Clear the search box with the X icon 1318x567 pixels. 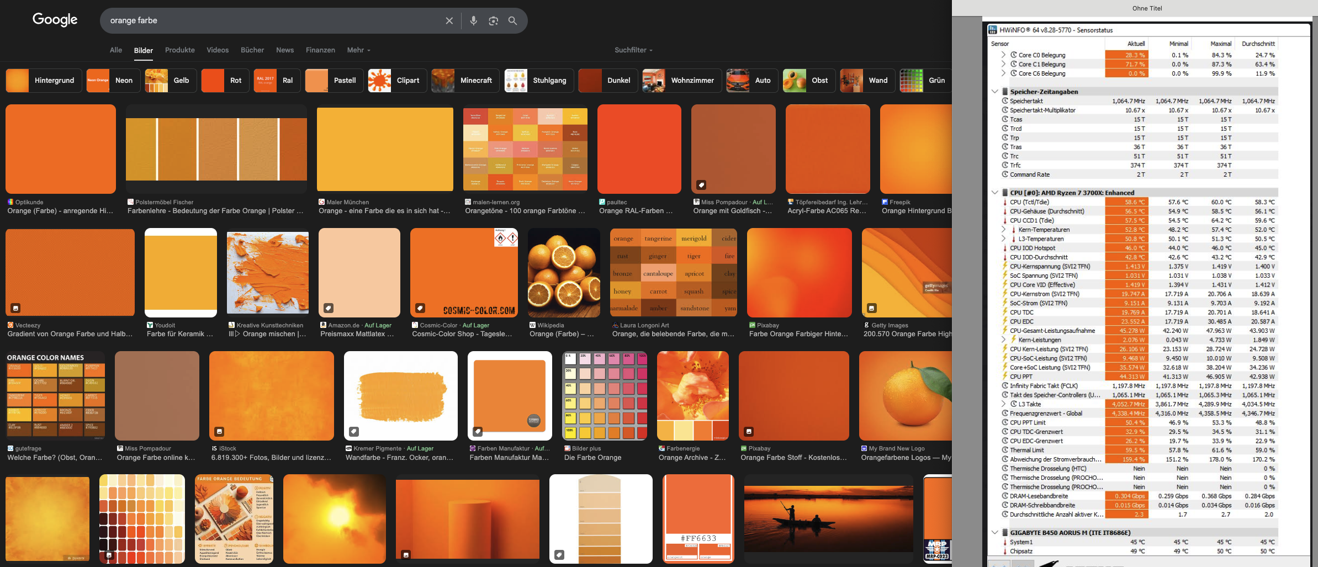[449, 20]
